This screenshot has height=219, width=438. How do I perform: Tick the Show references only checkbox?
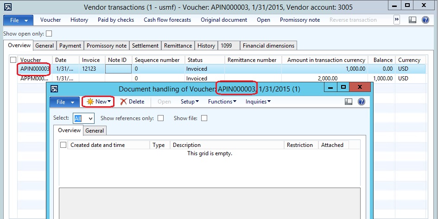[x=160, y=118]
